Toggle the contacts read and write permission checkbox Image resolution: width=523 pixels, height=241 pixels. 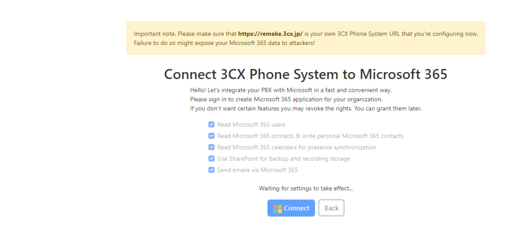(x=211, y=136)
